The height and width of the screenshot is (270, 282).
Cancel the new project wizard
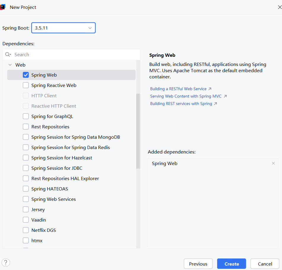click(x=265, y=264)
